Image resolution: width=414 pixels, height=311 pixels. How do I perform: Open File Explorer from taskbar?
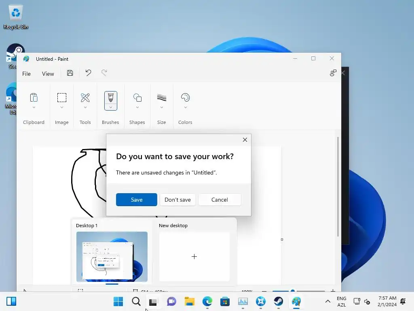click(190, 301)
